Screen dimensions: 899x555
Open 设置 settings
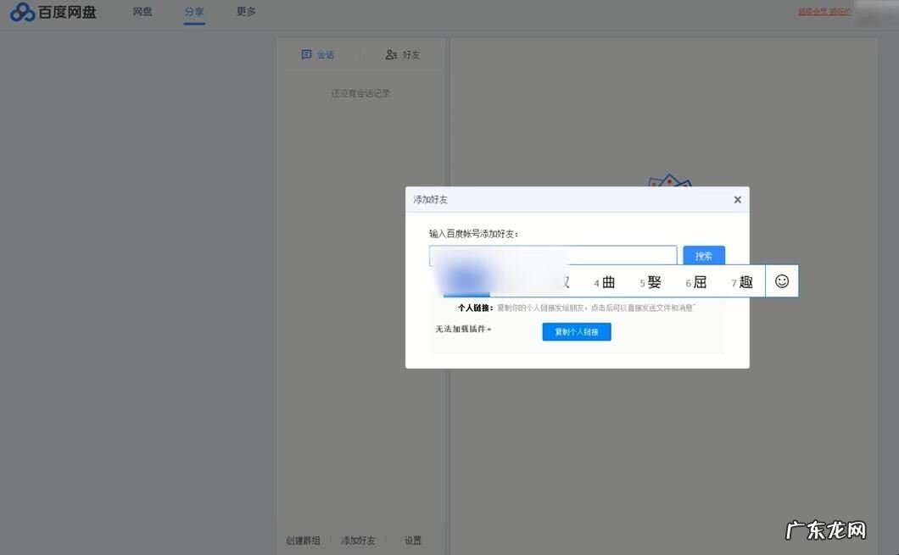pyautogui.click(x=412, y=540)
